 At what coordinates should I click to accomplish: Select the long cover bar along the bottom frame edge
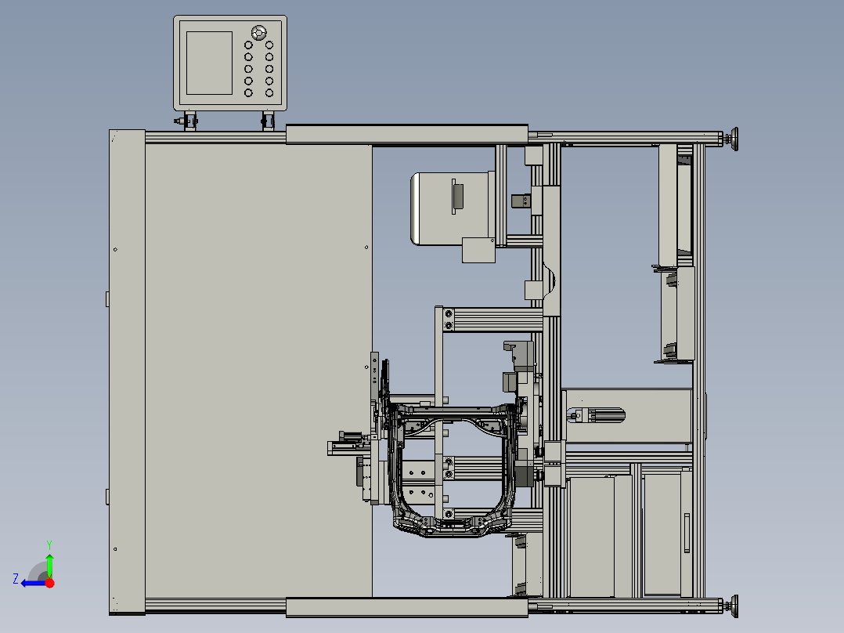click(x=407, y=607)
